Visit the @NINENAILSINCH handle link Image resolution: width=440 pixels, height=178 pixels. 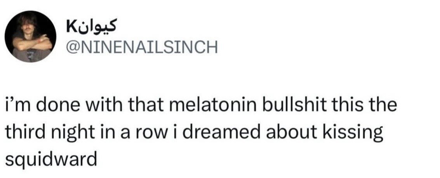(x=141, y=48)
